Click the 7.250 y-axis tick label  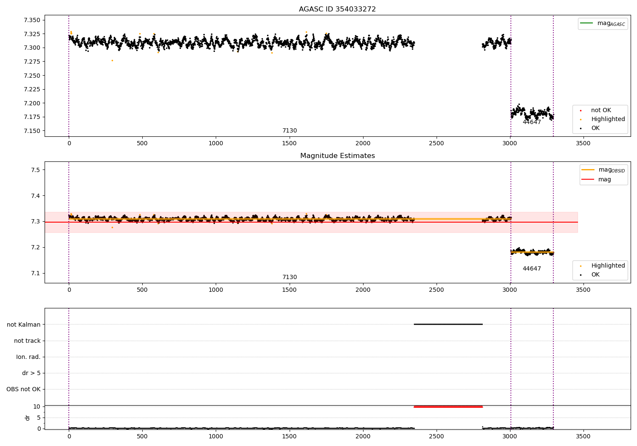click(32, 76)
